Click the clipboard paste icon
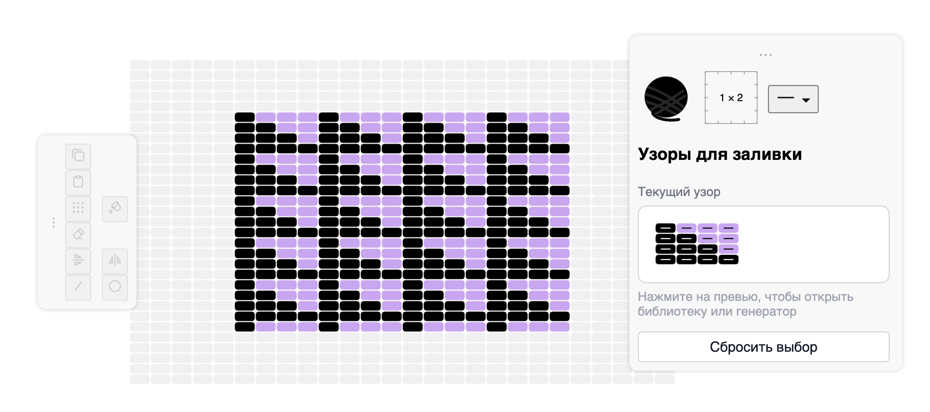The width and height of the screenshot is (930, 412). point(78,182)
